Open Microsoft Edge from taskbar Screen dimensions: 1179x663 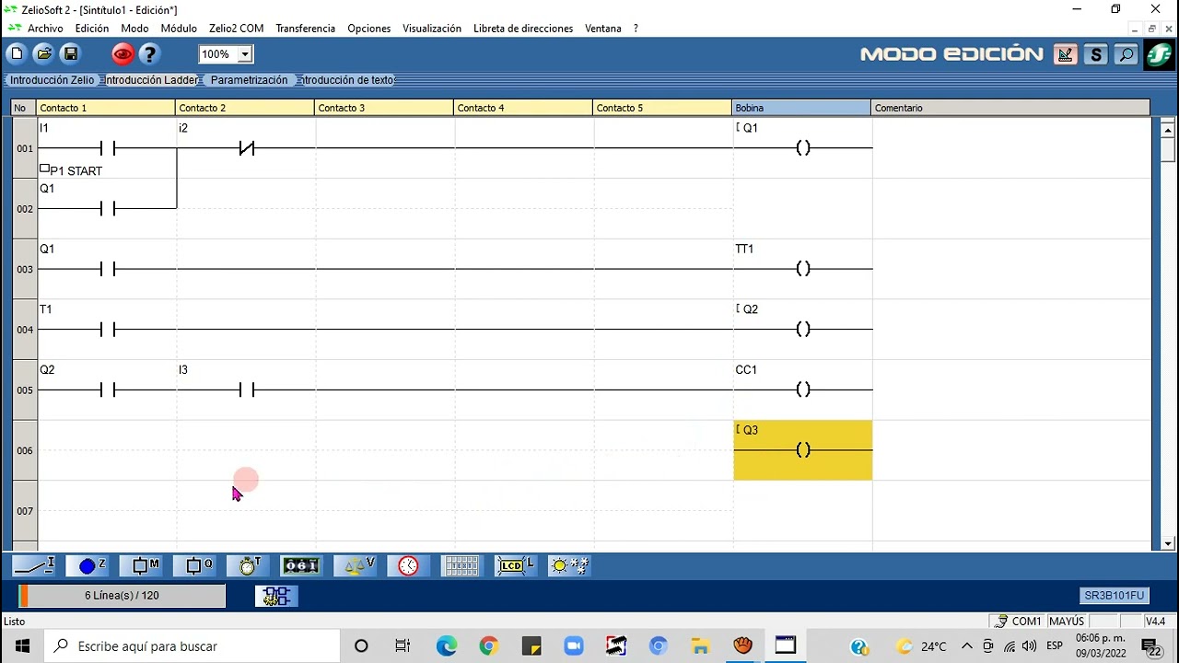pos(446,646)
